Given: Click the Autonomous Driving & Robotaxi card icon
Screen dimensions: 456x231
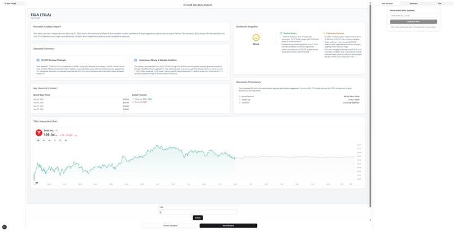Looking at the screenshot, I should coord(136,60).
